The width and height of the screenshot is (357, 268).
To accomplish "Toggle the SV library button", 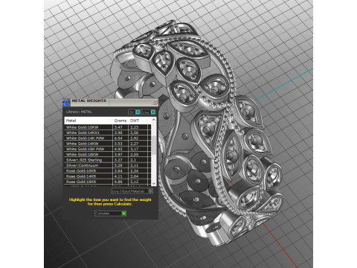I will [x=134, y=112].
